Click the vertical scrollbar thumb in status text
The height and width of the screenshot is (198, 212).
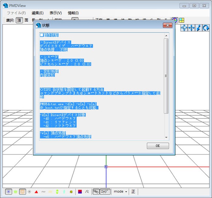[x=166, y=76]
